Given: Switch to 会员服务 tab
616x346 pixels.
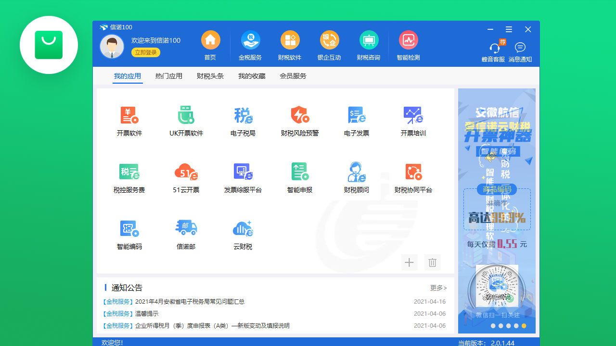Looking at the screenshot, I should tap(293, 76).
